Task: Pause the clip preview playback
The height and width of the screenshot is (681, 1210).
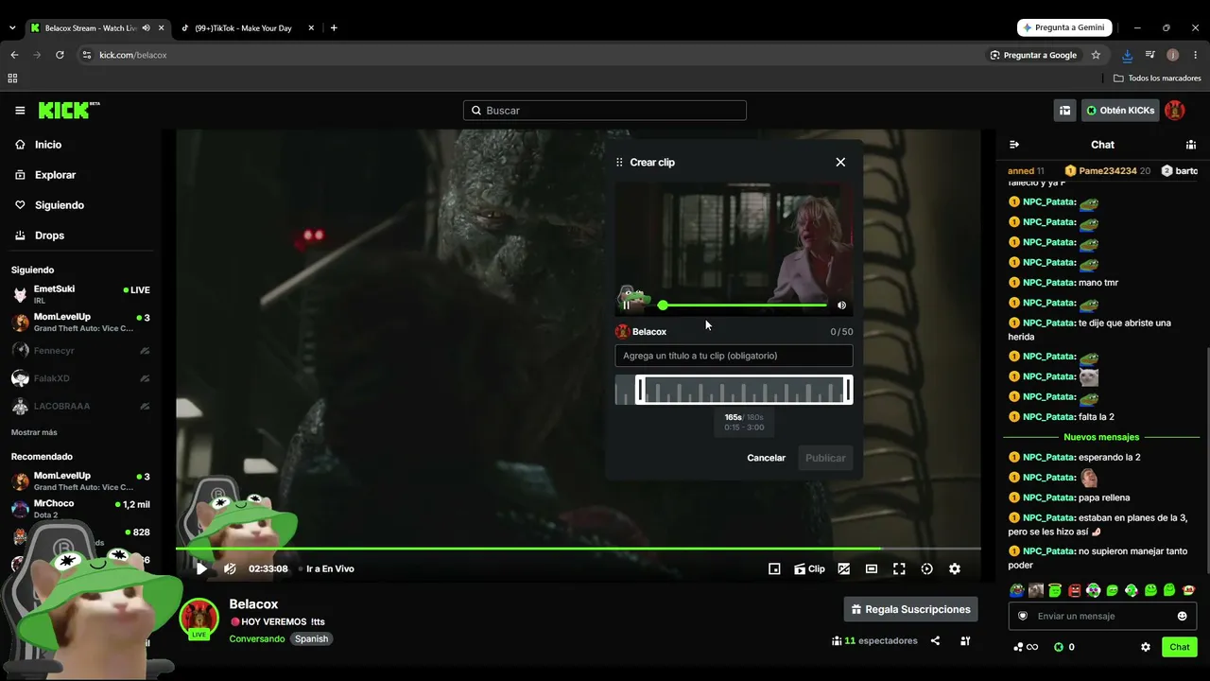Action: pyautogui.click(x=626, y=305)
